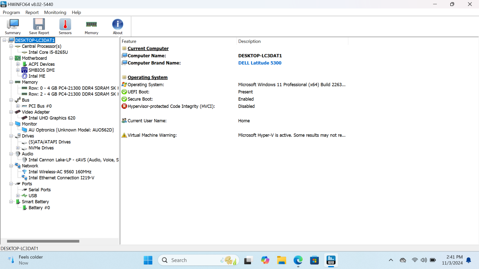Open the Sensors thermometer icon

pyautogui.click(x=65, y=27)
